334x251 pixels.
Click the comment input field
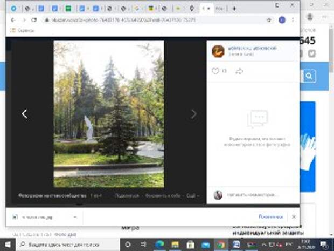coord(252,195)
